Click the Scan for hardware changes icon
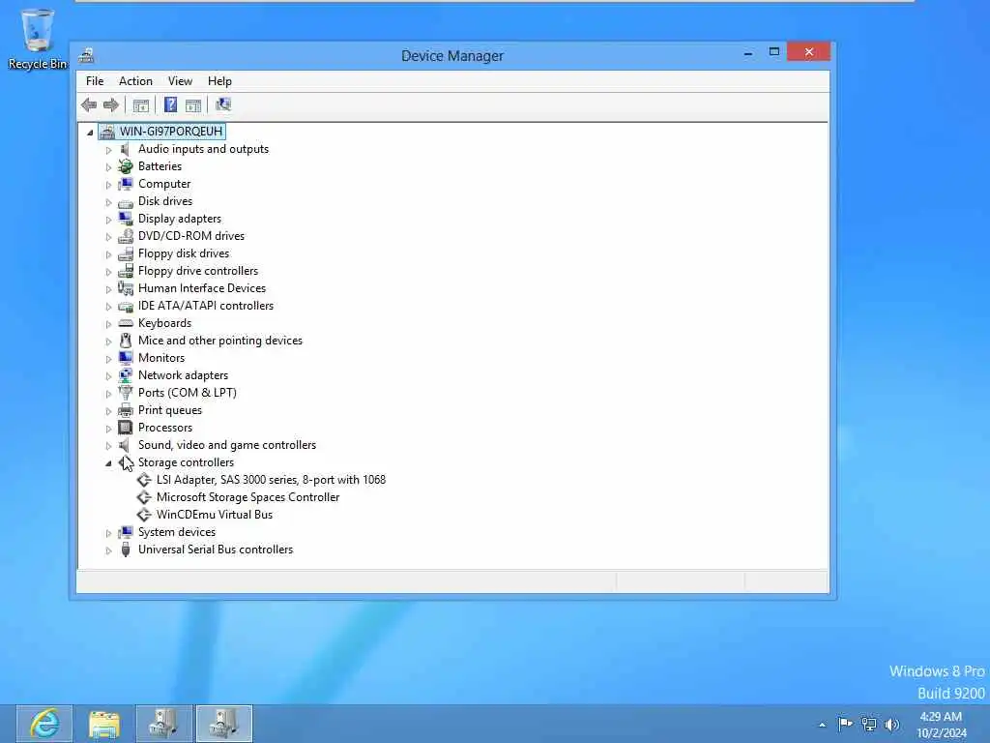The image size is (990, 743). click(x=223, y=104)
